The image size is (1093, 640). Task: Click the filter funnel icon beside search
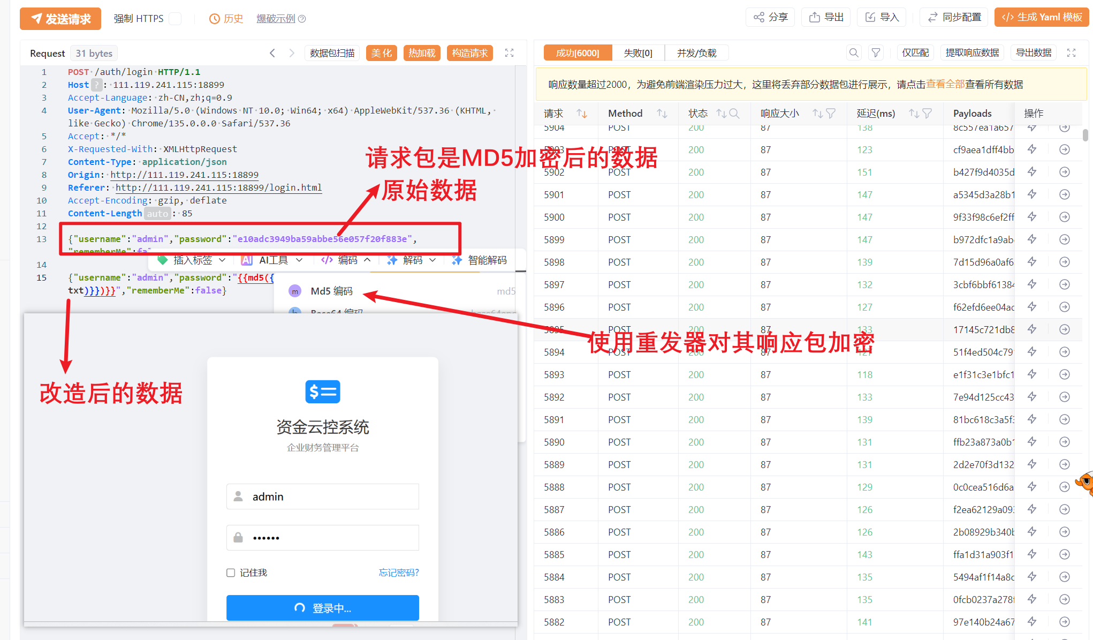[x=876, y=52]
